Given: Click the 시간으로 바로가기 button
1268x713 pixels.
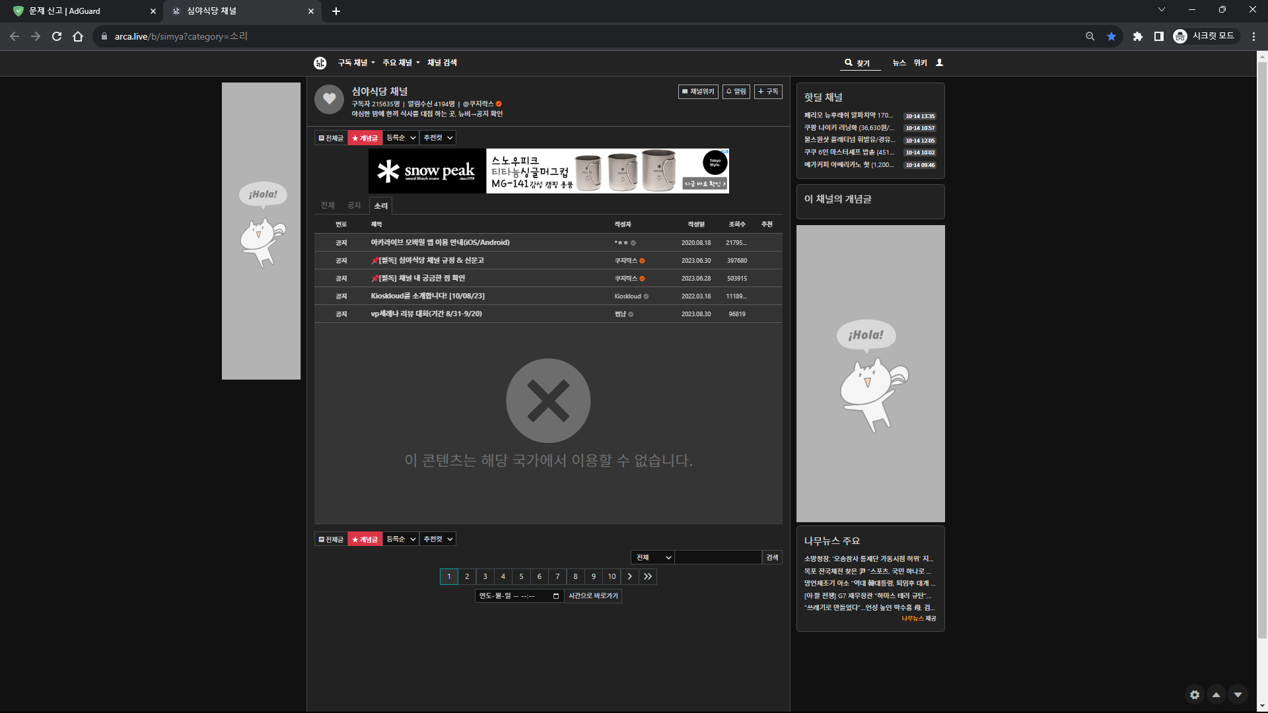Looking at the screenshot, I should [592, 596].
